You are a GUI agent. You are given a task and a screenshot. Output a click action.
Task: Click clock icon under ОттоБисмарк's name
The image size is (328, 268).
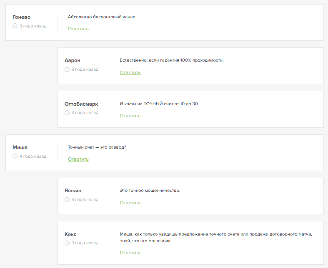(x=67, y=113)
